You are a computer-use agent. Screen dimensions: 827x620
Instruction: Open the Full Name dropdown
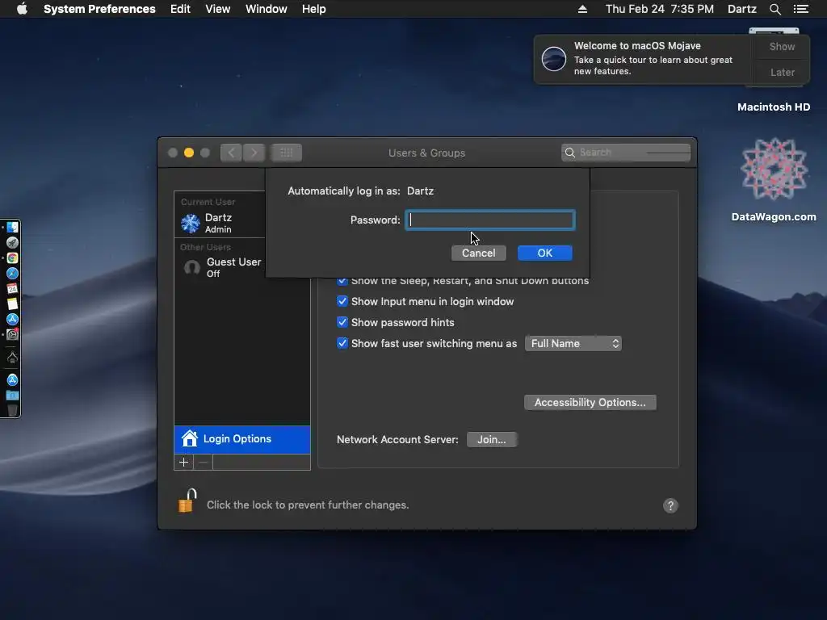coord(573,343)
